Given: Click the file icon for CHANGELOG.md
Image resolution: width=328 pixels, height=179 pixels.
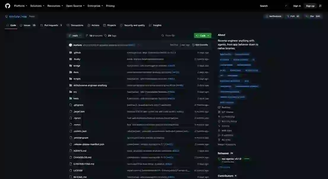Looking at the screenshot, I should tap(71, 157).
